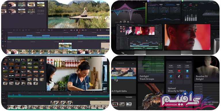
Task: Select green audio track in yoga upper timeline
Action: [58, 39]
